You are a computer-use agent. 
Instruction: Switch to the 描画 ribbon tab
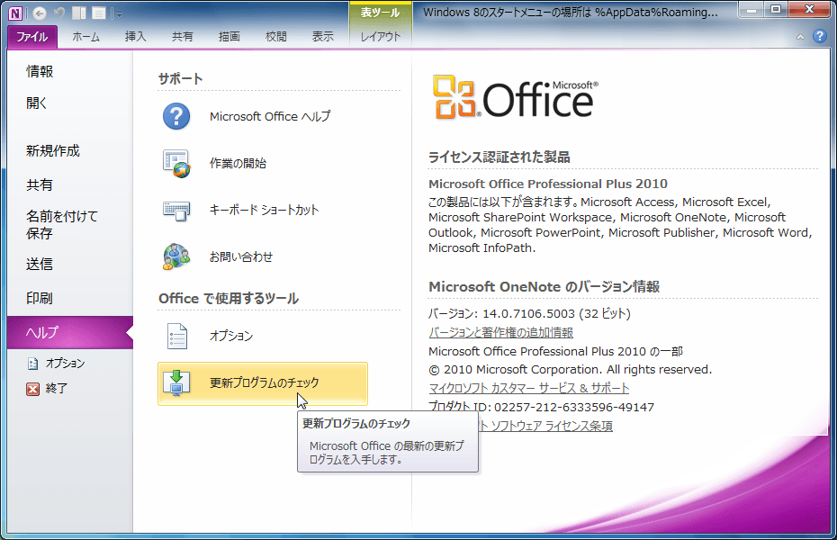[229, 37]
